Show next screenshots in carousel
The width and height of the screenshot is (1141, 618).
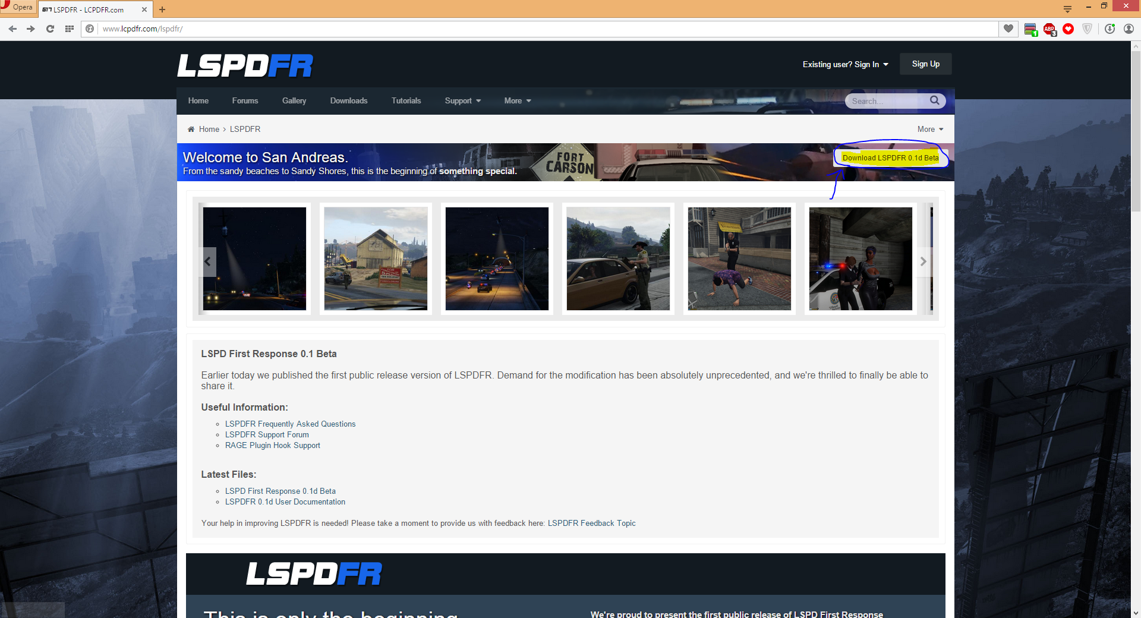click(923, 261)
